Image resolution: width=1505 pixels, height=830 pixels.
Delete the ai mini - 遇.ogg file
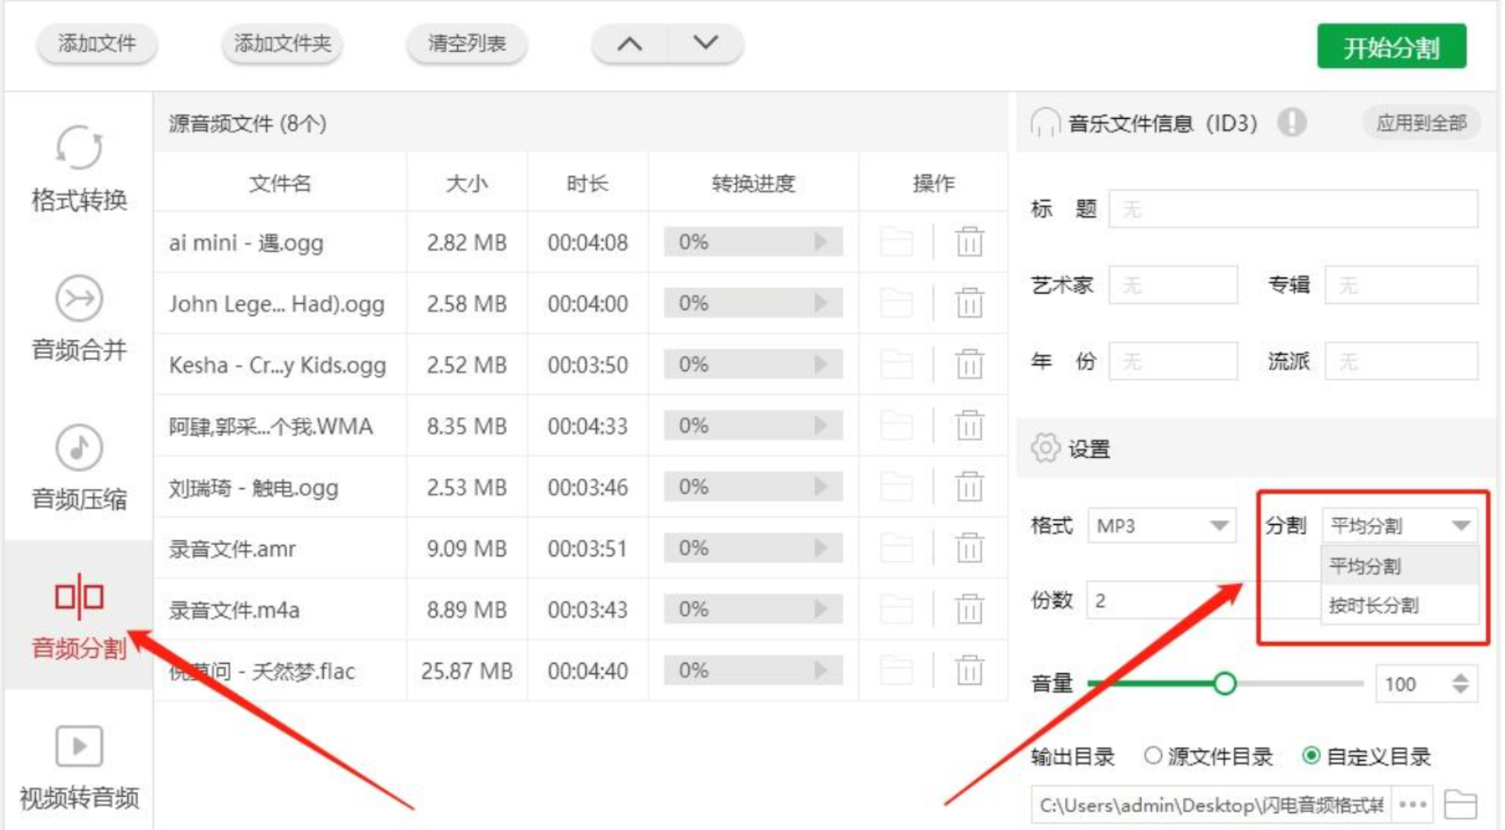[x=968, y=243]
